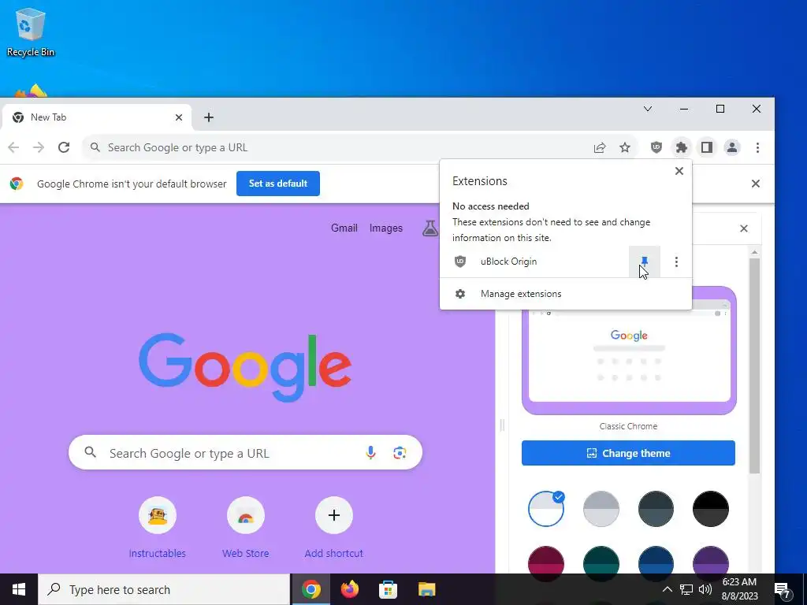Click Set as default button
Screen dimensions: 807x605
click(278, 184)
